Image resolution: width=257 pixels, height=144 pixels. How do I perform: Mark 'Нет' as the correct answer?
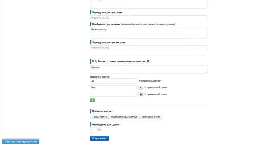click(145, 88)
